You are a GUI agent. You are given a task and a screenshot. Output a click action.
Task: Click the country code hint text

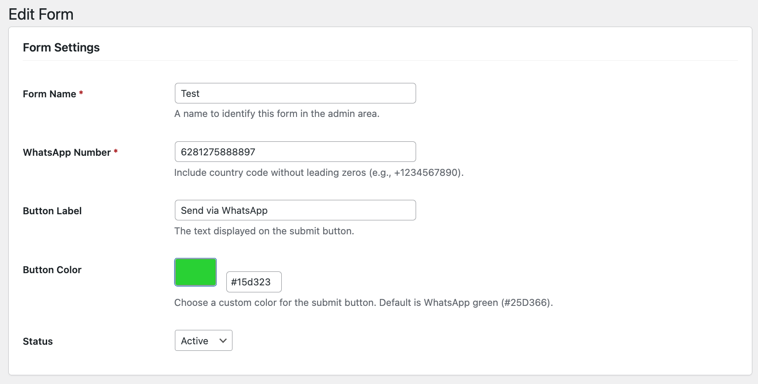pyautogui.click(x=318, y=173)
